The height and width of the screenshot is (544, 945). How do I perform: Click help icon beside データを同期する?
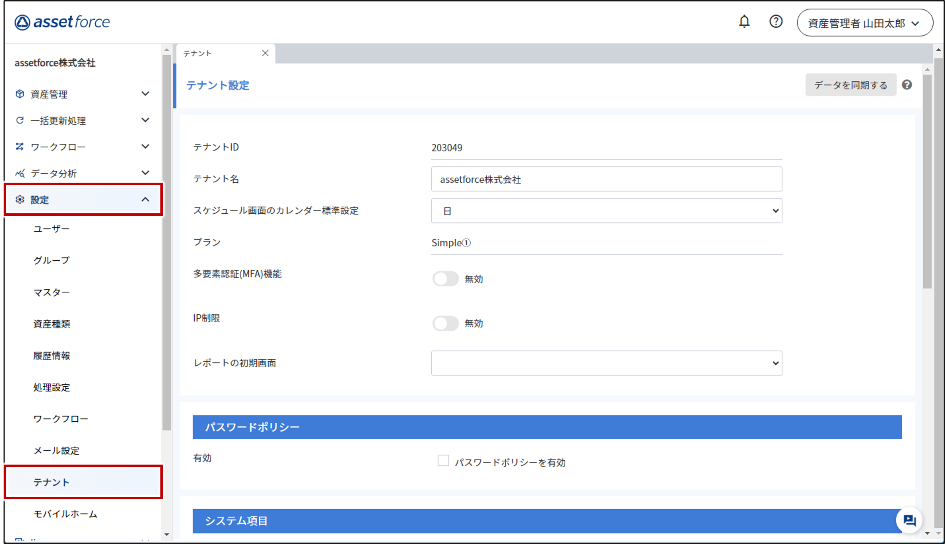pos(906,85)
